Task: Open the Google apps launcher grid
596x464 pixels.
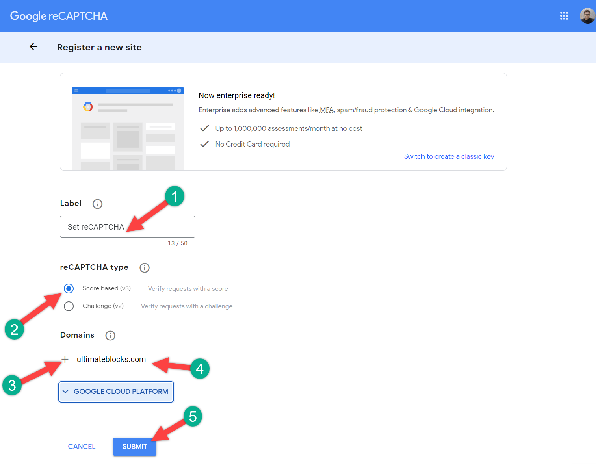Action: pos(564,16)
